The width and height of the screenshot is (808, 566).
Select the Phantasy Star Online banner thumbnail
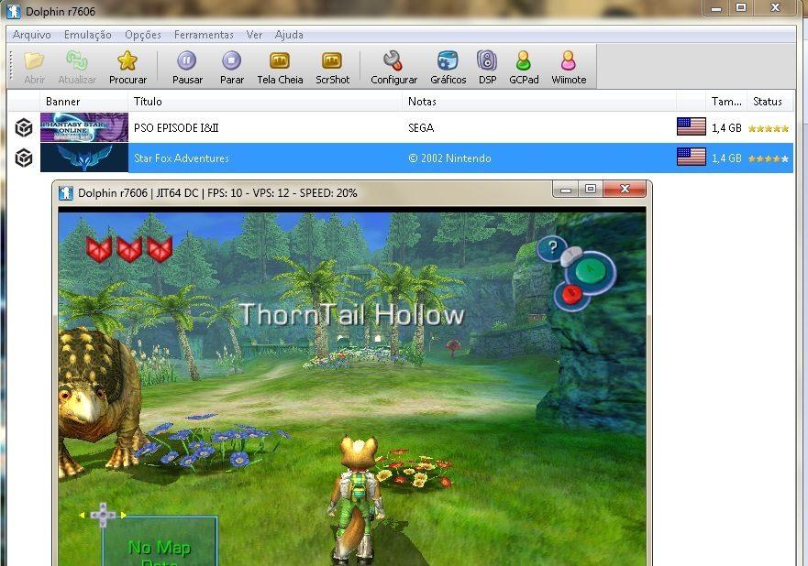84,127
